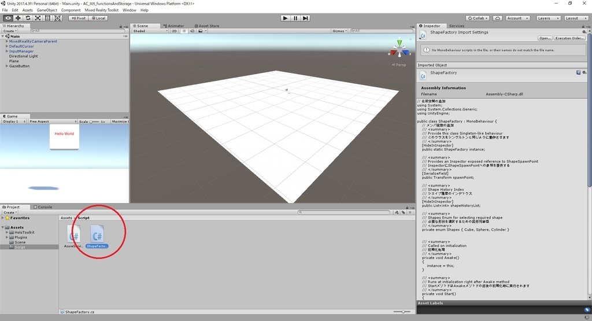The height and width of the screenshot is (321, 592).
Task: Open Imported Object ShapeFactory gear menu
Action: point(584,72)
